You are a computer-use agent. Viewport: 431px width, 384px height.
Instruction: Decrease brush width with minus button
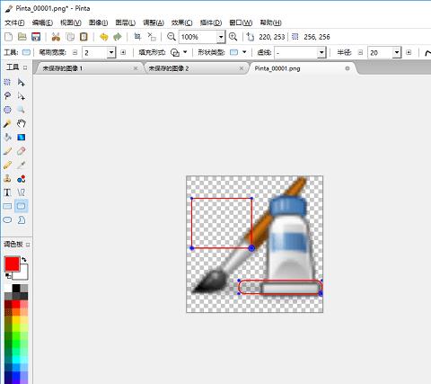75,52
